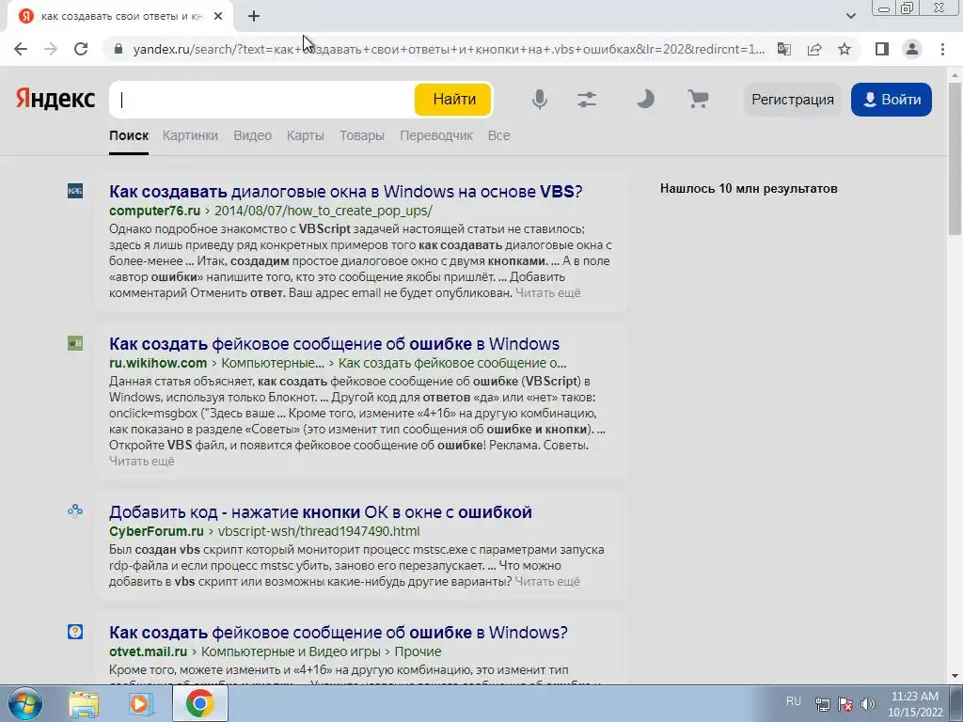Click the translate page icon in address bar

point(783,49)
